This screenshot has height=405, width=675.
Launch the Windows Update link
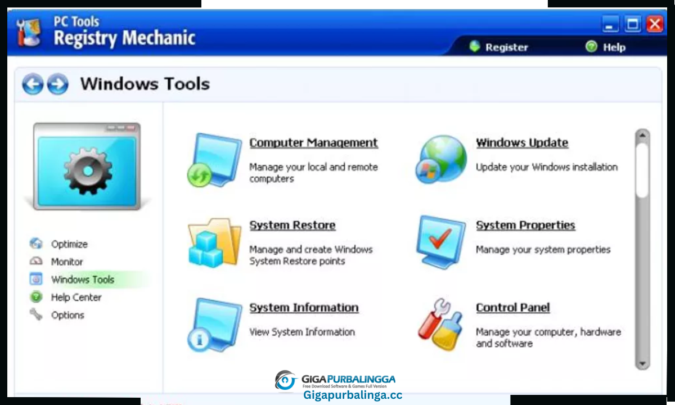point(522,143)
